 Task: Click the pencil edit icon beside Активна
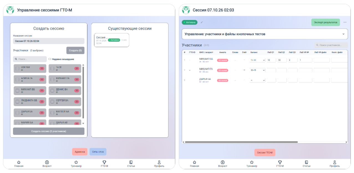202,22
